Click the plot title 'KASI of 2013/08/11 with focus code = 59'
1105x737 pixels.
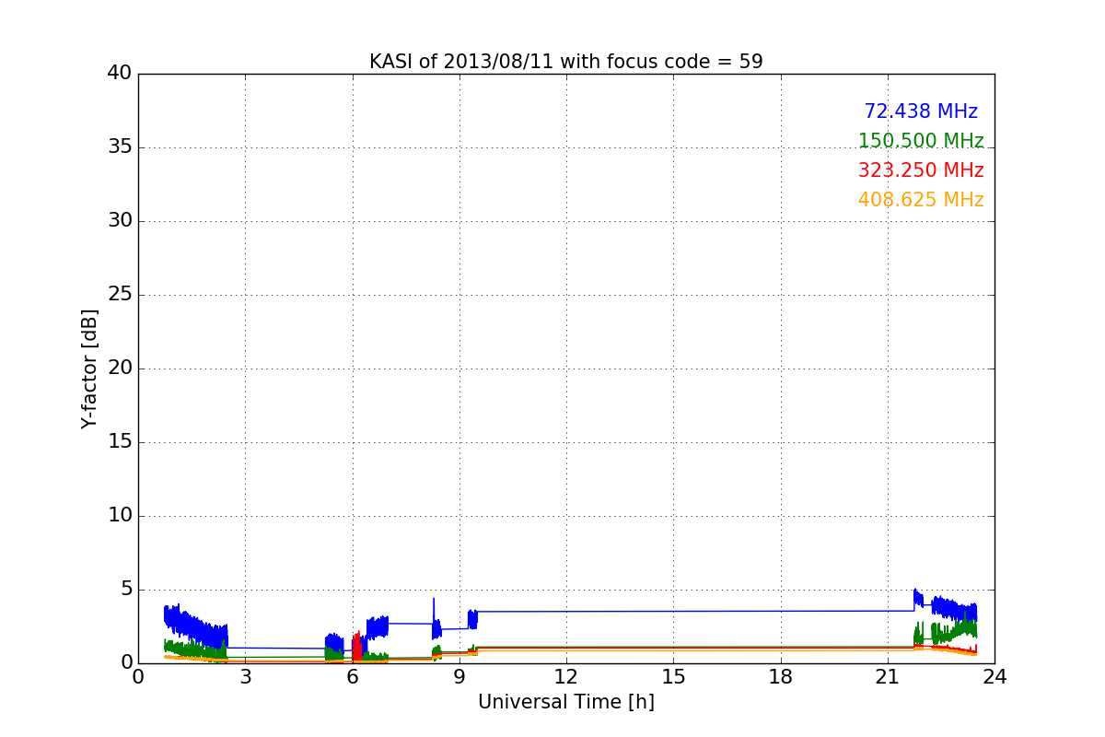(x=565, y=62)
